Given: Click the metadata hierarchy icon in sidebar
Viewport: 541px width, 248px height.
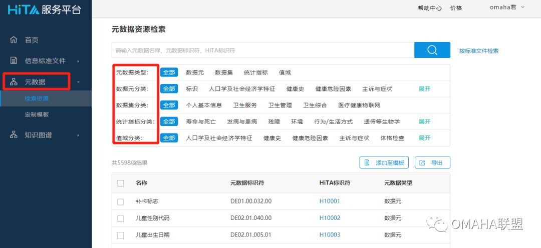Looking at the screenshot, I should (14, 82).
